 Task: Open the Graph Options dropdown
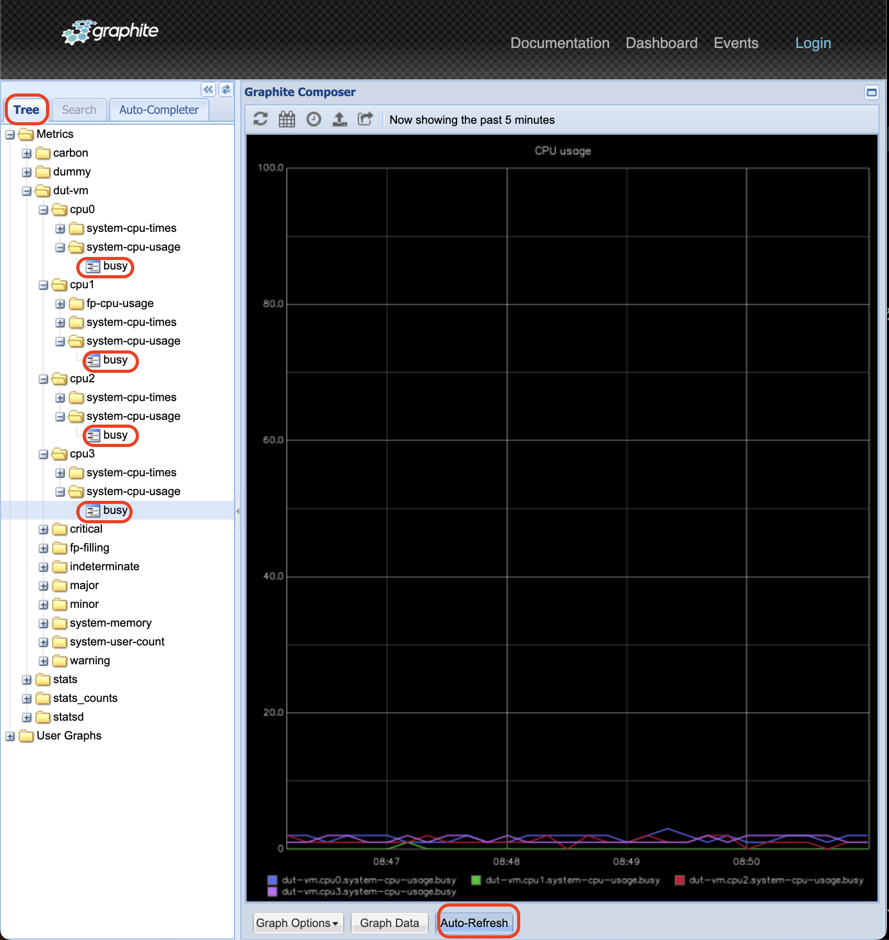tap(297, 922)
